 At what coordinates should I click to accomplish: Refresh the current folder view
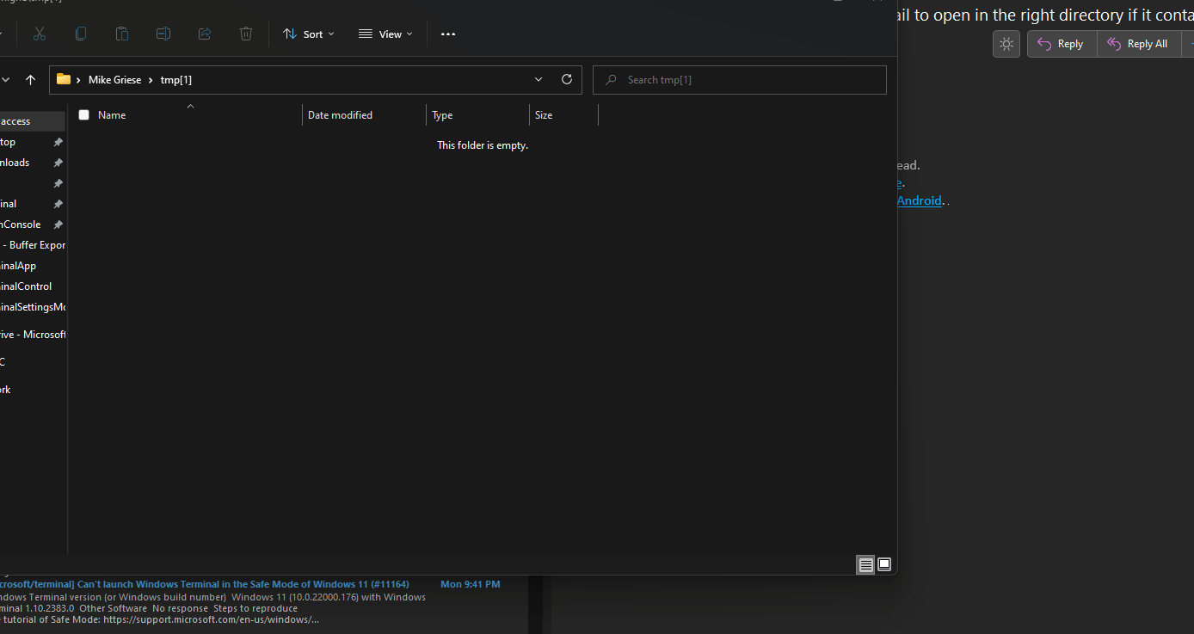[x=566, y=79]
